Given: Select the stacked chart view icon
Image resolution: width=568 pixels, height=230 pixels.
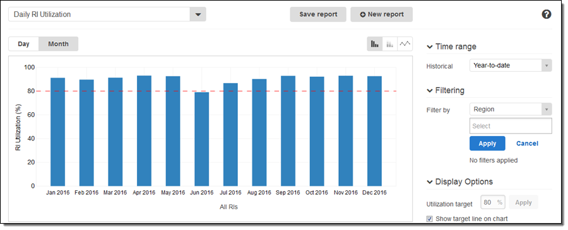Looking at the screenshot, I should (390, 43).
